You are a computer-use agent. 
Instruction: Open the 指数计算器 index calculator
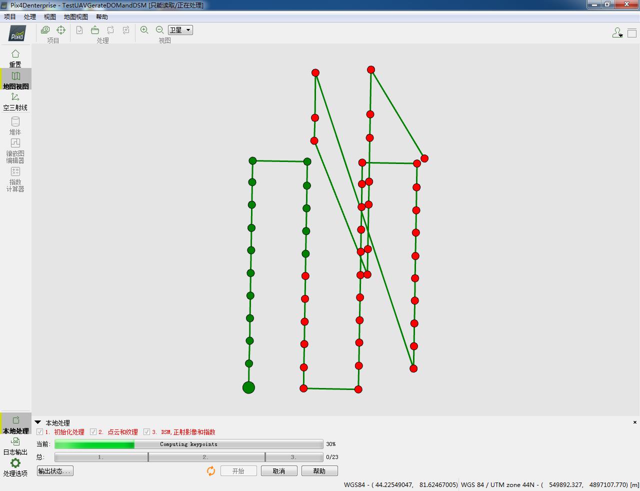click(x=15, y=179)
